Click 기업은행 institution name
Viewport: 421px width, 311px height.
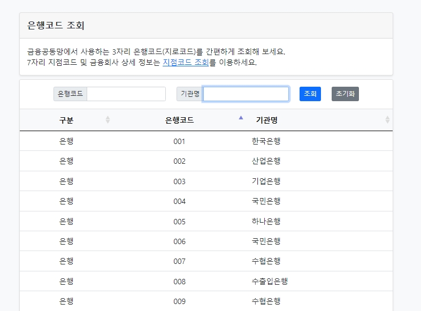click(x=266, y=181)
